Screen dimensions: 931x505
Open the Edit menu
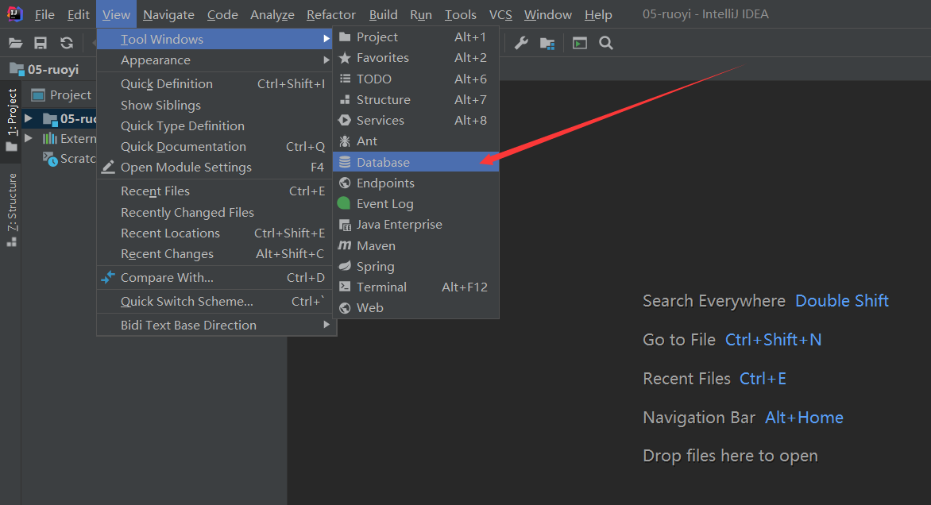point(79,14)
